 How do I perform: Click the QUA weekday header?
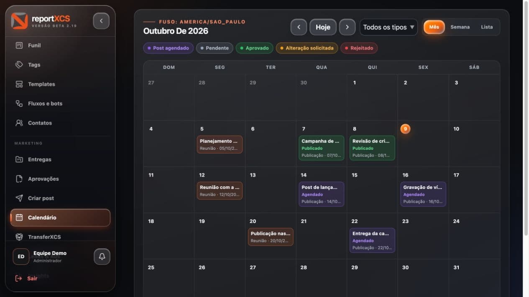[x=322, y=67]
